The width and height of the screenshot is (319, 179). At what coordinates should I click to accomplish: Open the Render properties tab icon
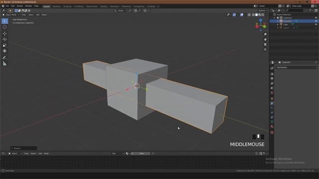click(x=272, y=74)
